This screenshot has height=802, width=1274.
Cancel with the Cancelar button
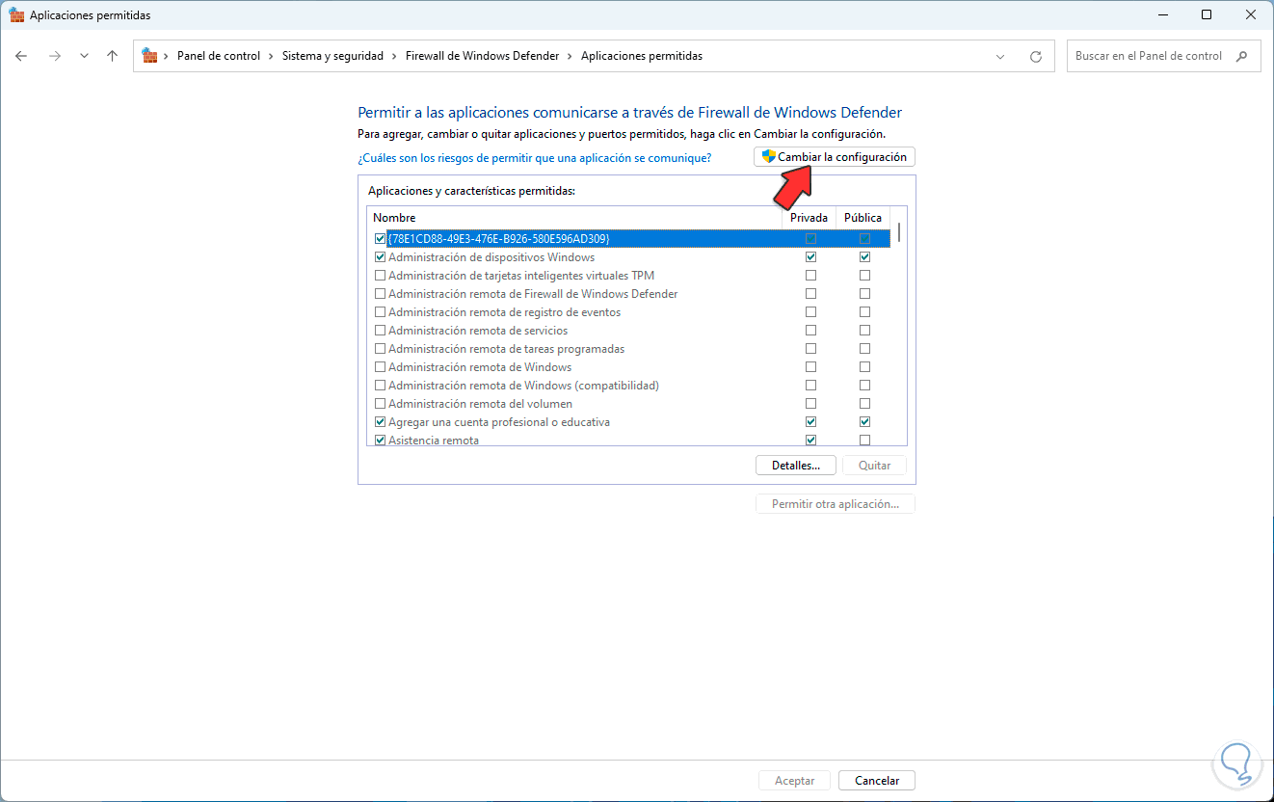pos(877,781)
